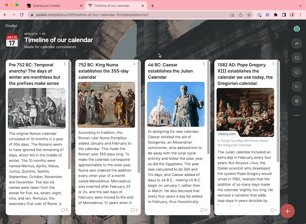Open the notifications bell

pyautogui.click(x=297, y=72)
